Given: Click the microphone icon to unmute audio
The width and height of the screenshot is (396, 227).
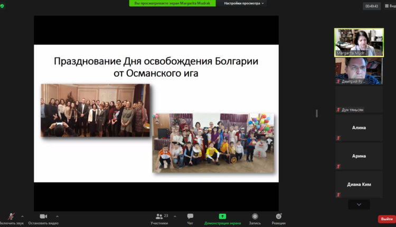Looking at the screenshot, I should pos(11,216).
